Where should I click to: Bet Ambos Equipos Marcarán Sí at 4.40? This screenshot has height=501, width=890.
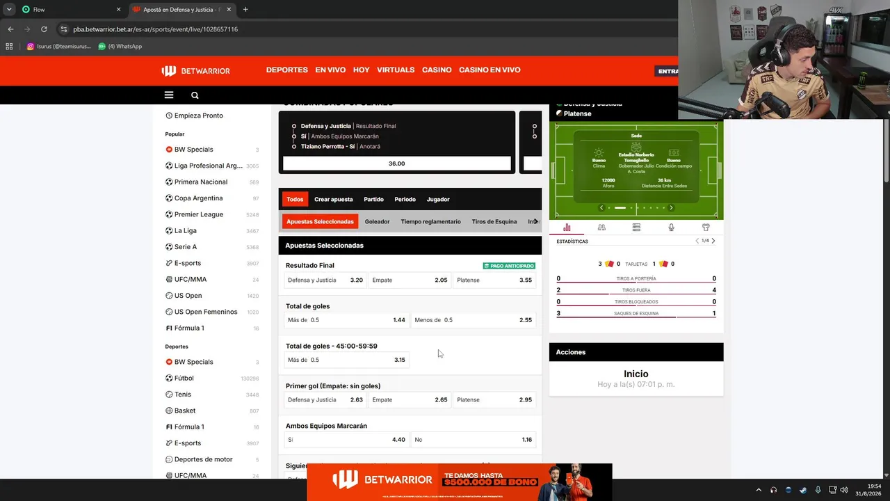pyautogui.click(x=346, y=440)
